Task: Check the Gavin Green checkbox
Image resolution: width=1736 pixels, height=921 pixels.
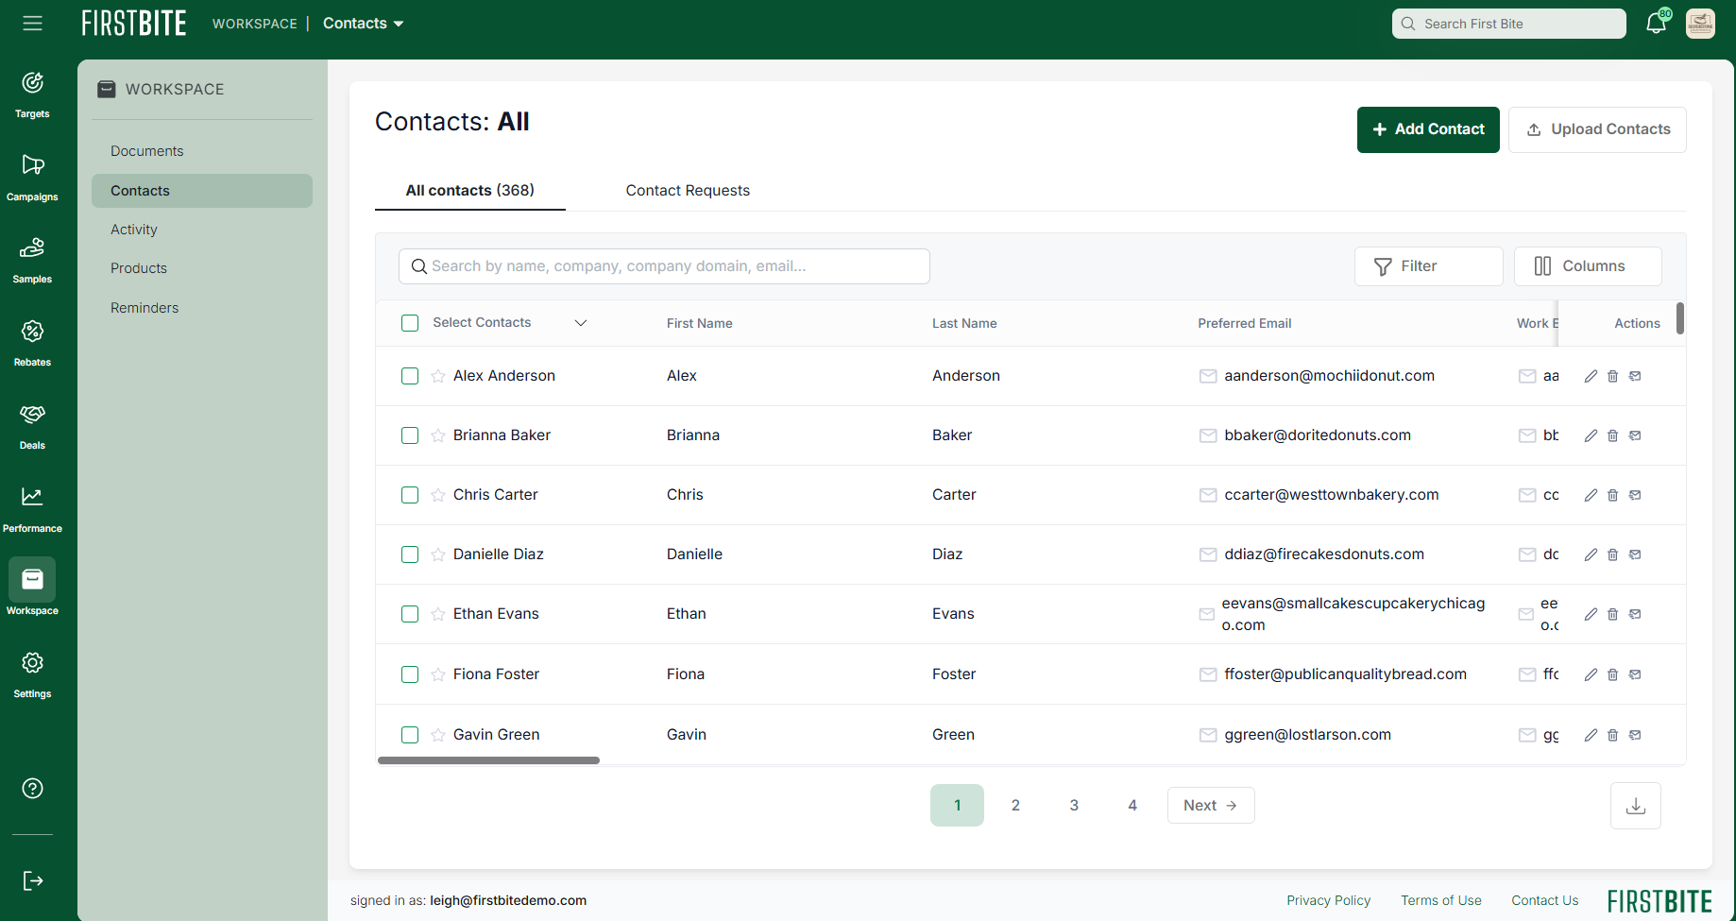Action: [x=410, y=735]
